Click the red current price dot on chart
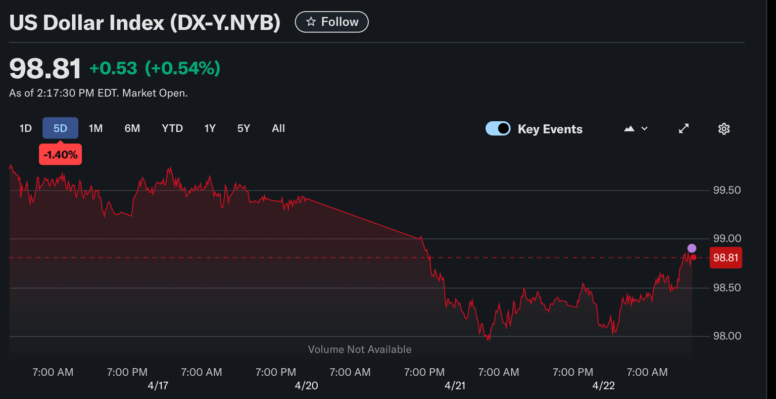776x399 pixels. click(x=693, y=258)
